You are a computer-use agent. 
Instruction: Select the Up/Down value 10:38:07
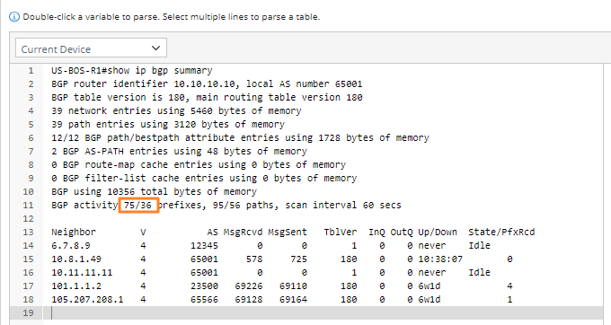[x=440, y=259]
